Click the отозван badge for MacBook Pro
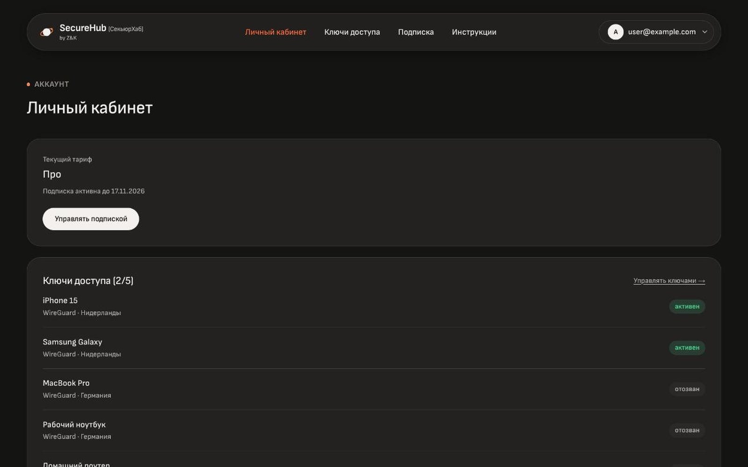Viewport: 748px width, 467px height. tap(687, 389)
